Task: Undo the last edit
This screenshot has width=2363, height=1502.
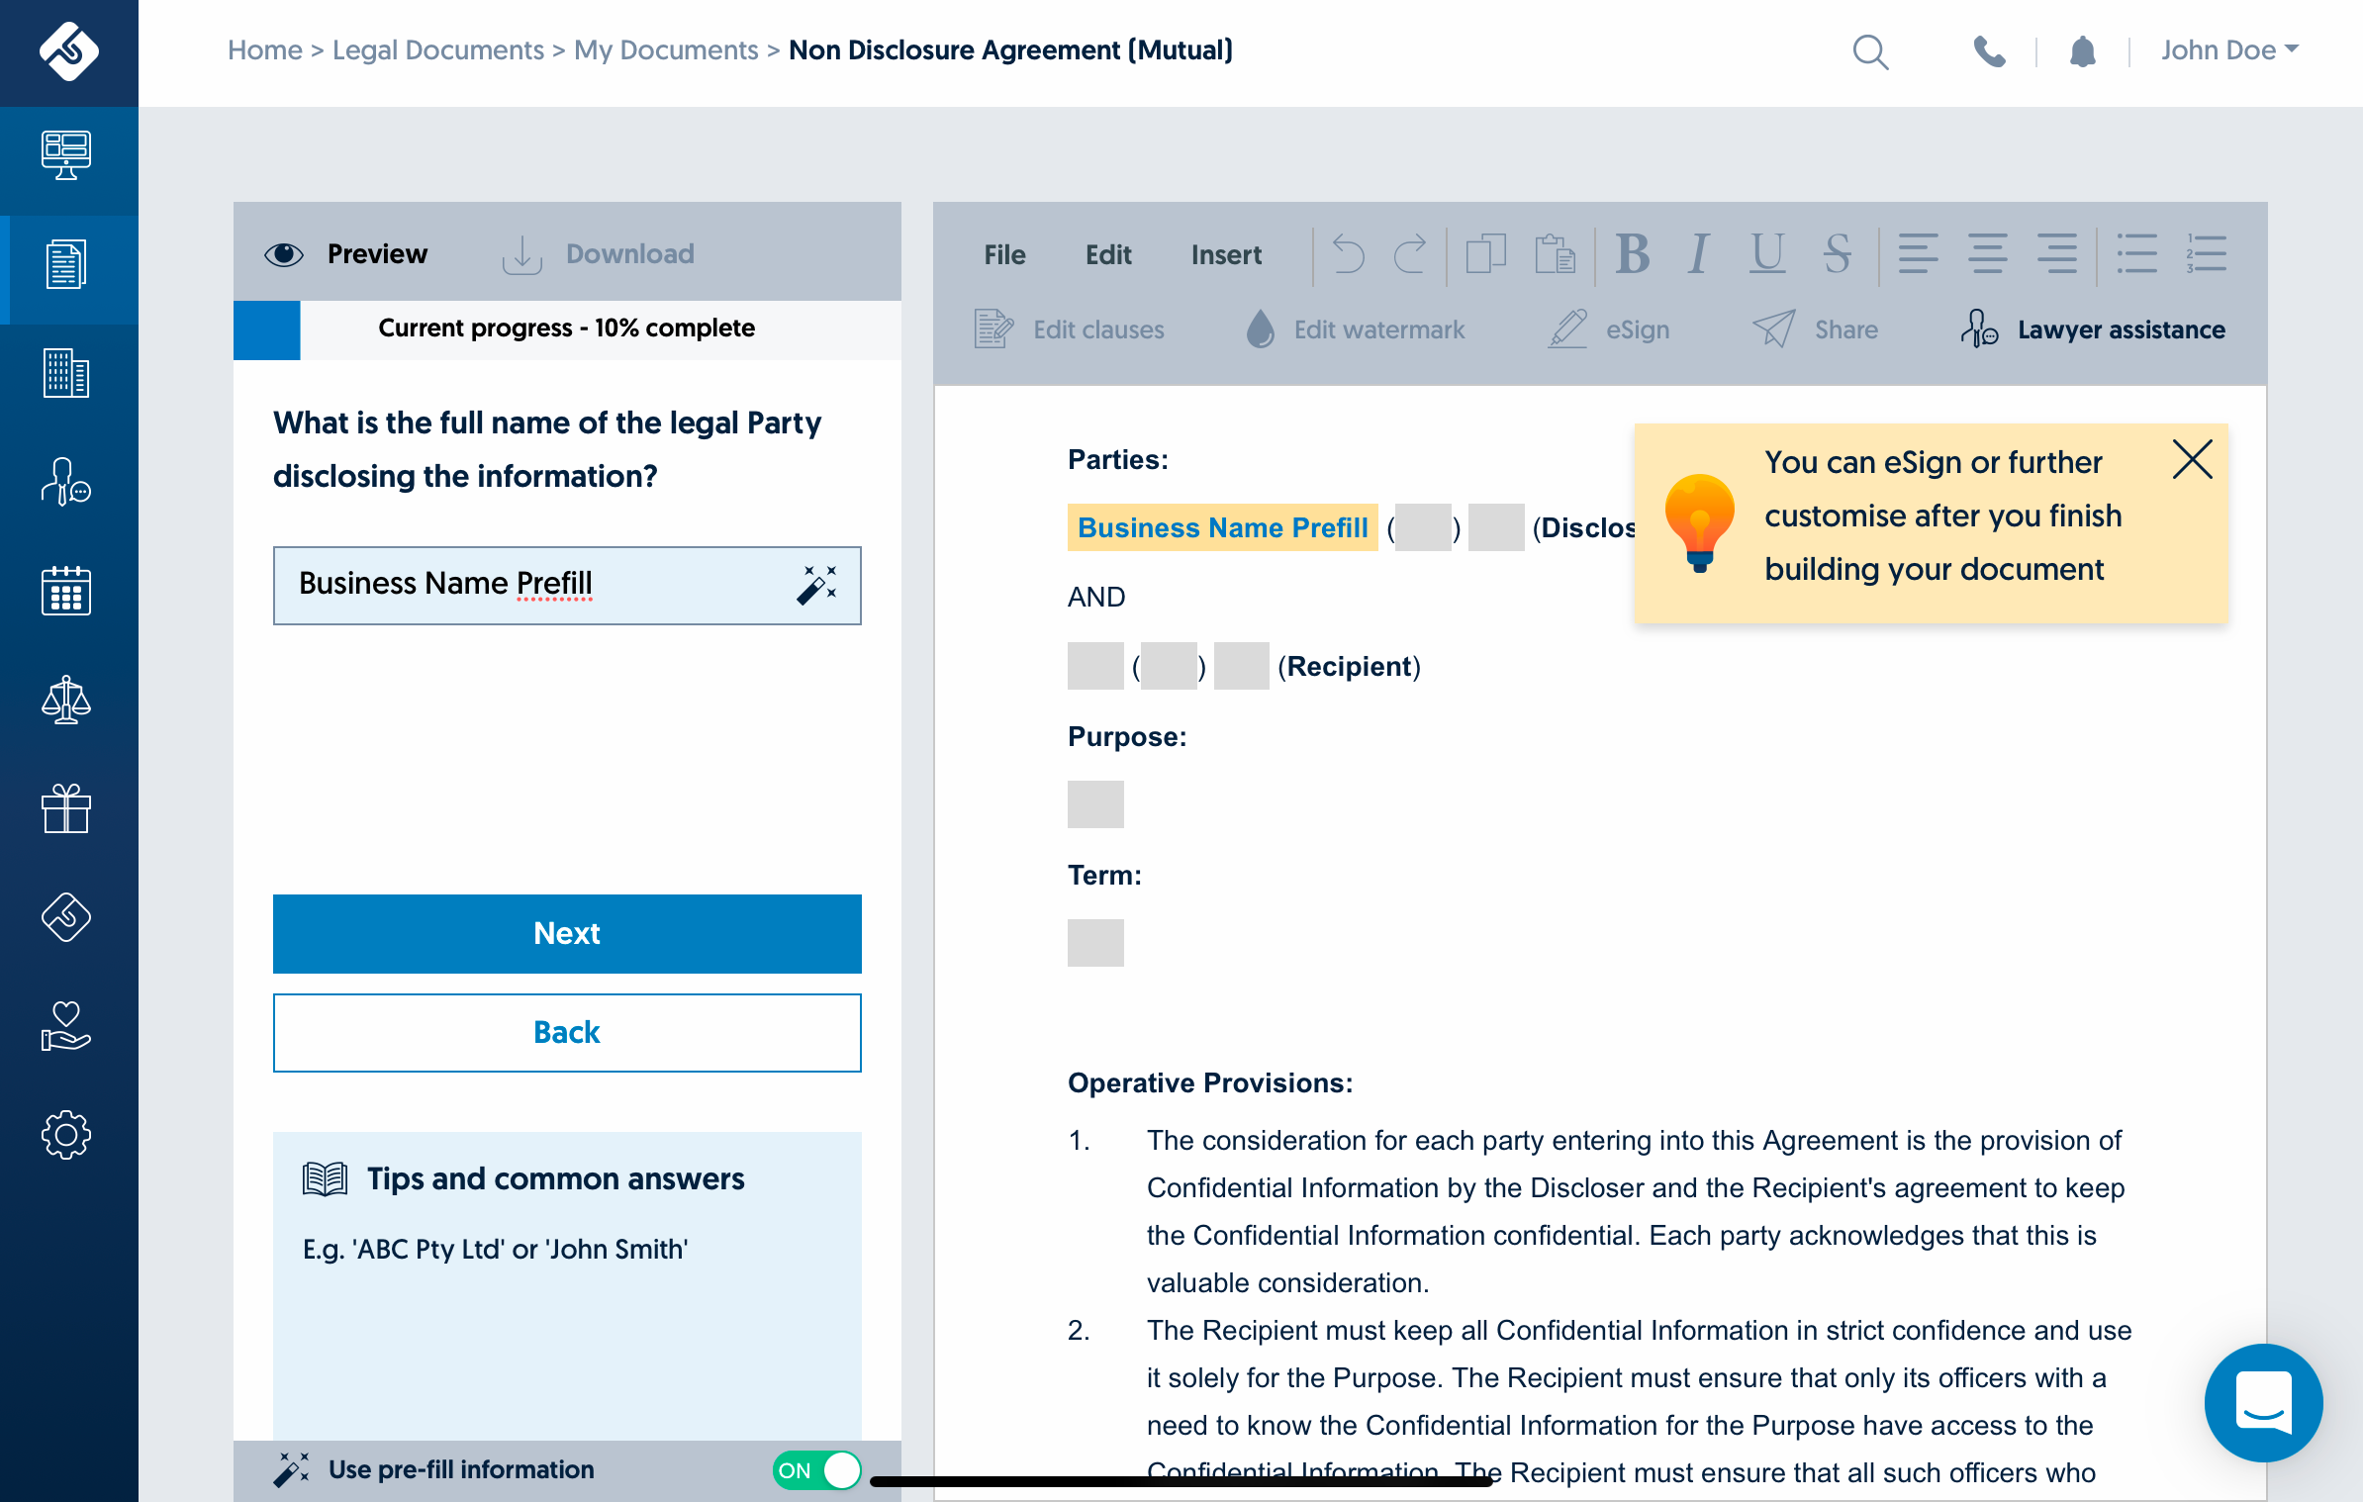Action: pos(1348,254)
